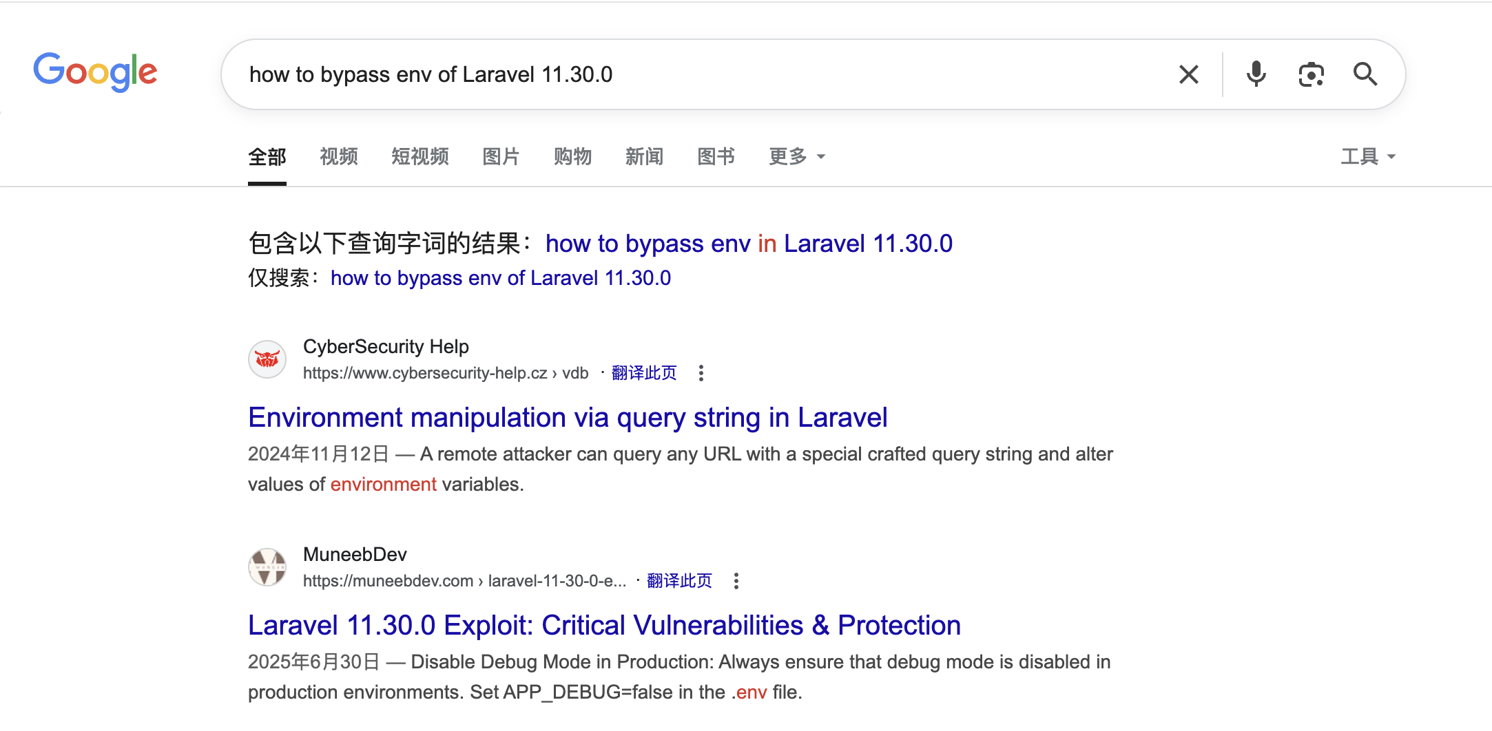Click the CyberSecurity Help site favicon

point(267,359)
